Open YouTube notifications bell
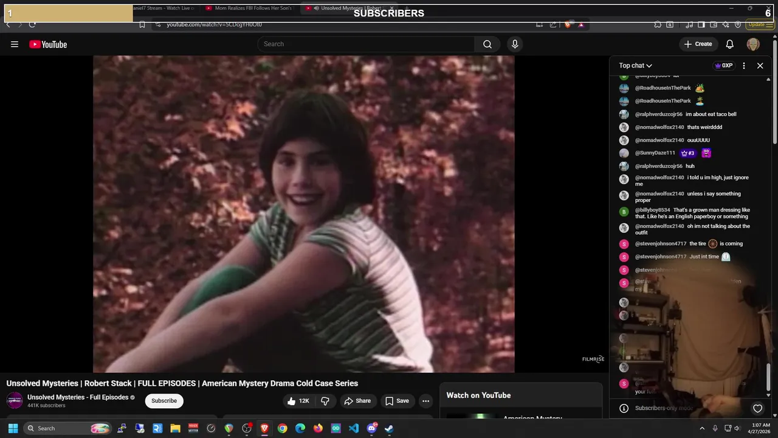The height and width of the screenshot is (438, 778). pyautogui.click(x=729, y=44)
